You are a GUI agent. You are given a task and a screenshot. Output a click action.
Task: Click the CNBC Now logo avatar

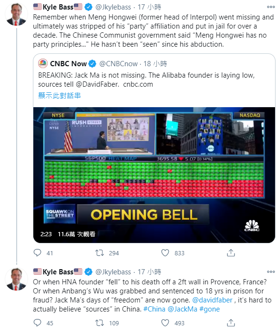coord(43,63)
